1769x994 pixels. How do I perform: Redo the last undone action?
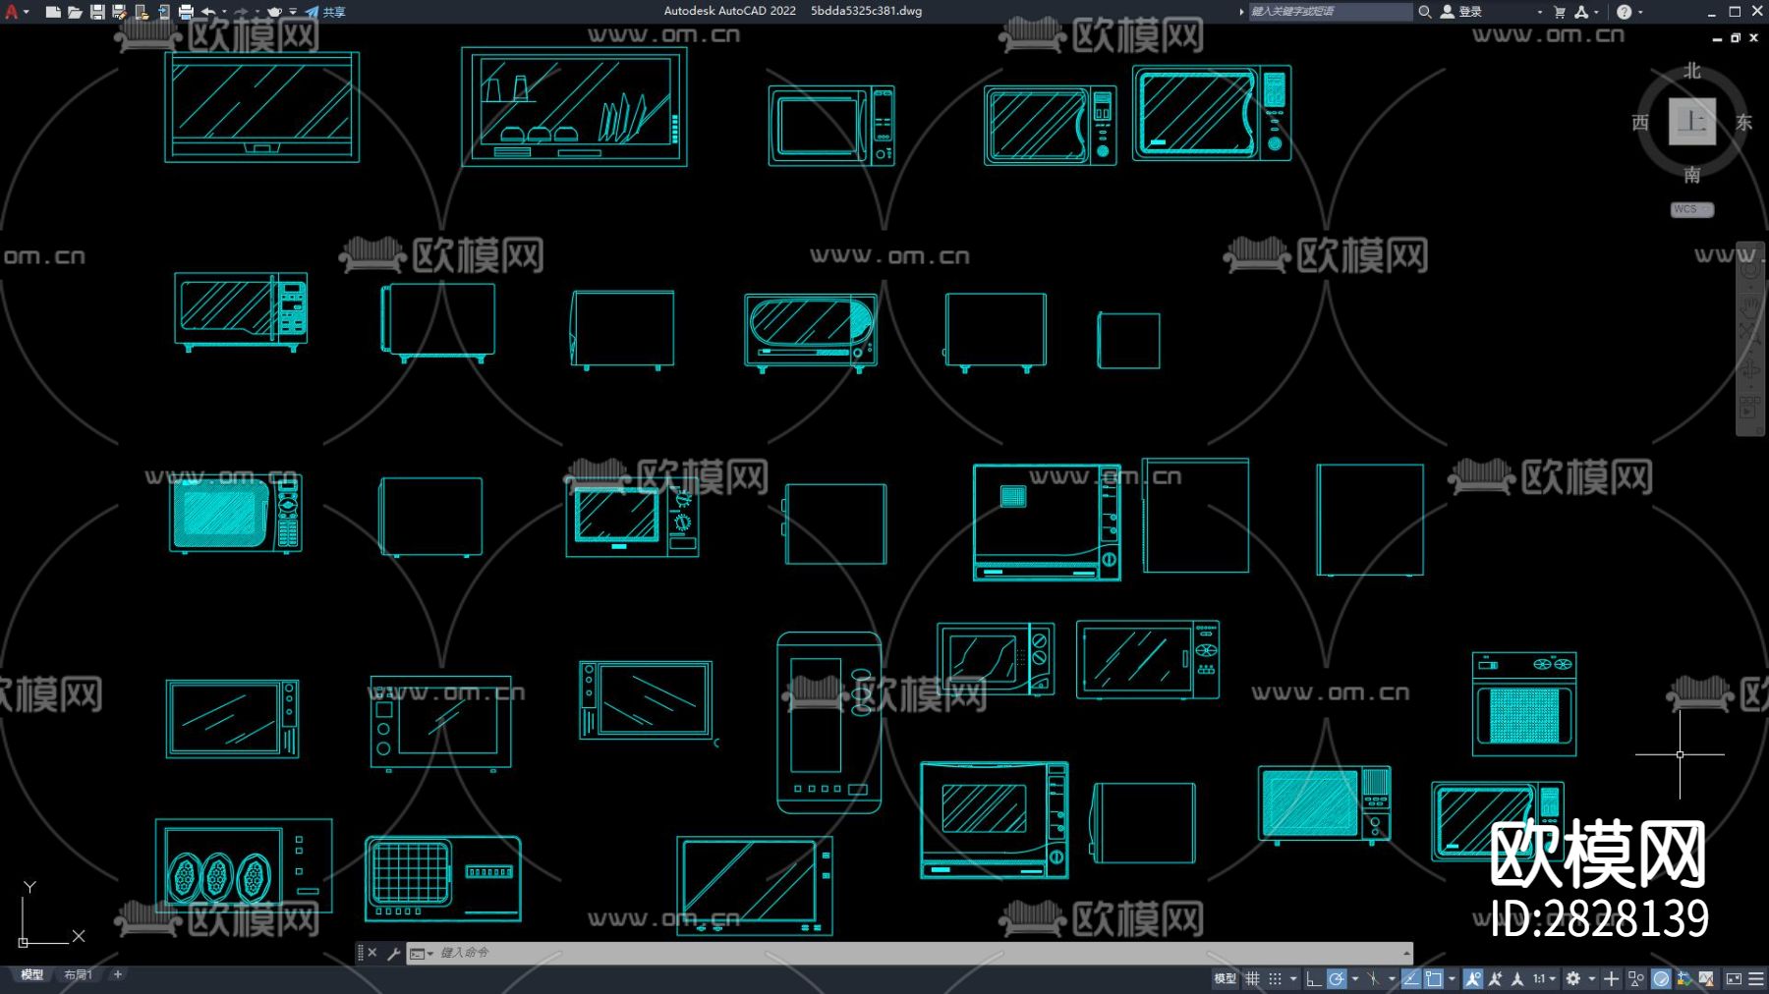[x=241, y=12]
